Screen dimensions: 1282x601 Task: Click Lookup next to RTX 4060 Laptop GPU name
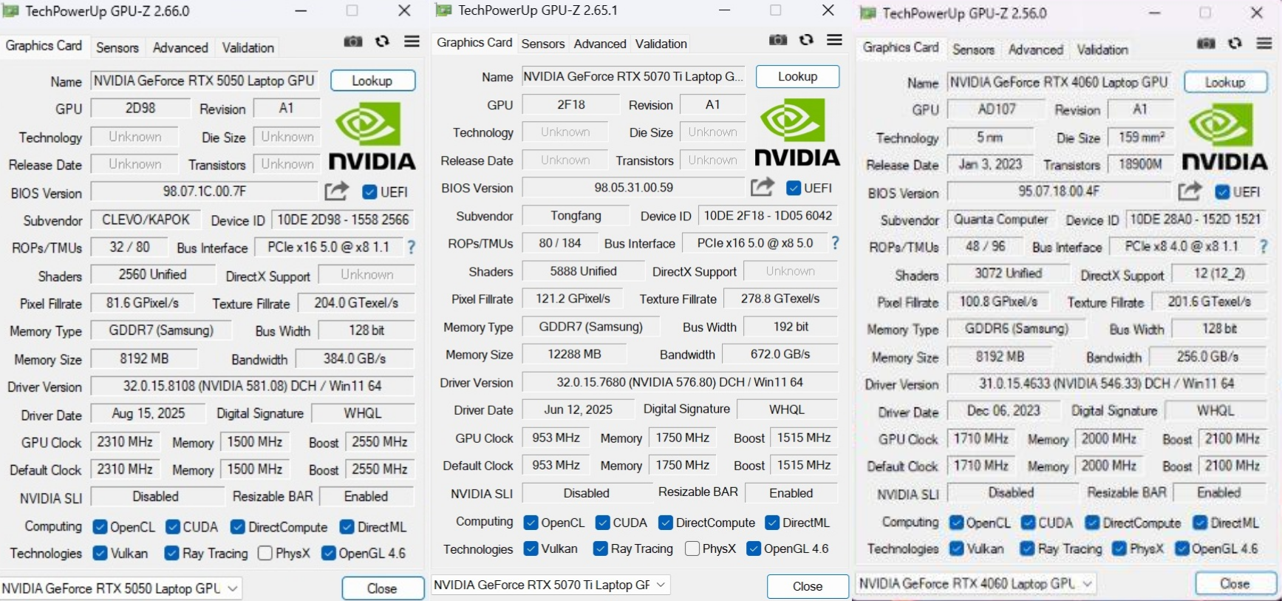[x=1225, y=82]
